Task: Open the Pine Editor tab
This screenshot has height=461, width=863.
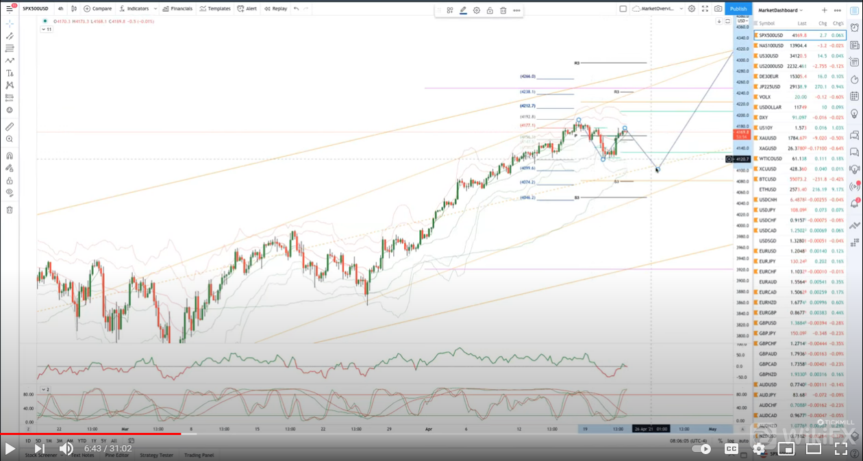Action: [117, 455]
